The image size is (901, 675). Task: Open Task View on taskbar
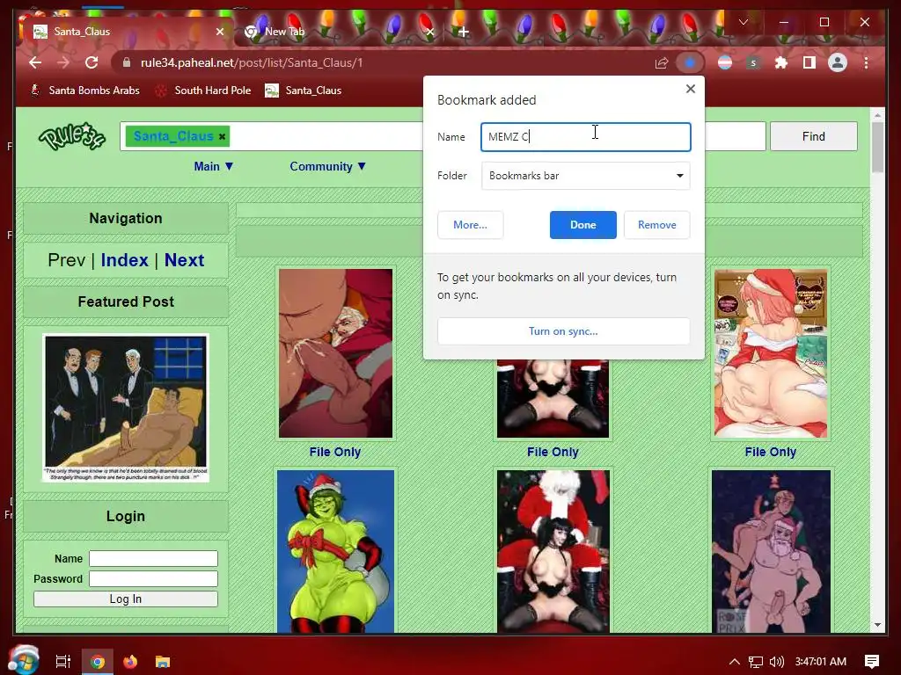(x=62, y=662)
